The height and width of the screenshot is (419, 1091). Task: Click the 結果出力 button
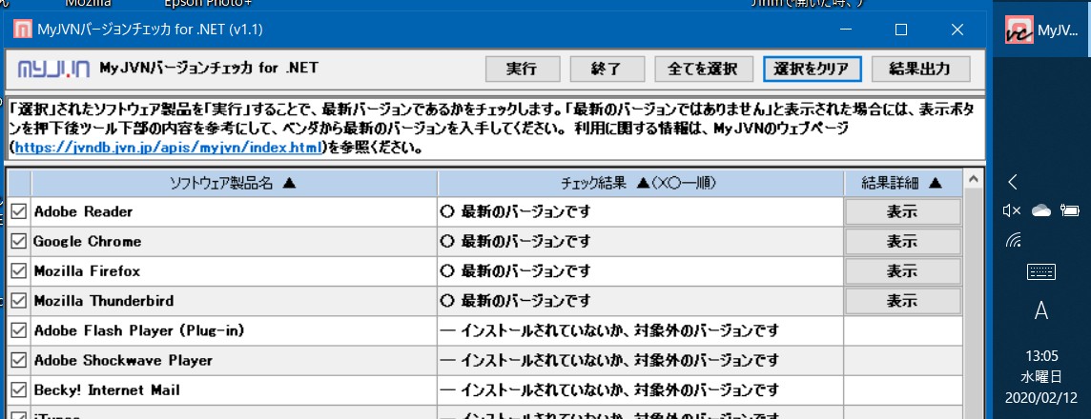coord(920,69)
